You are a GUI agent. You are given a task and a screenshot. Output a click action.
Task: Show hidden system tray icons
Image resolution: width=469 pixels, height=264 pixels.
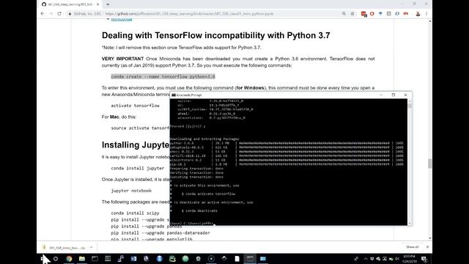[x=366, y=259]
